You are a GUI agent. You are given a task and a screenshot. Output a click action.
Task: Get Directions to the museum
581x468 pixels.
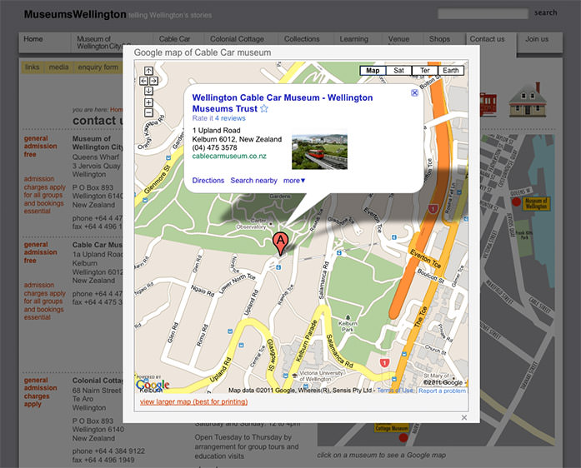208,181
